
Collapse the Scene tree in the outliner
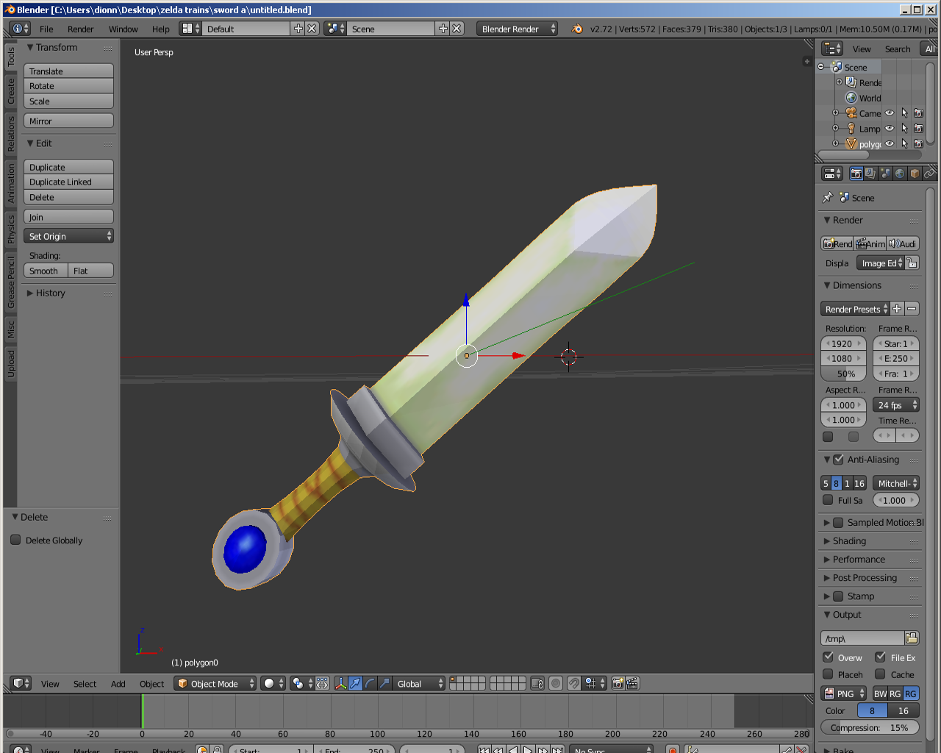pyautogui.click(x=821, y=67)
